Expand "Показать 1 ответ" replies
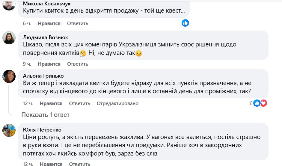 [x=45, y=115]
